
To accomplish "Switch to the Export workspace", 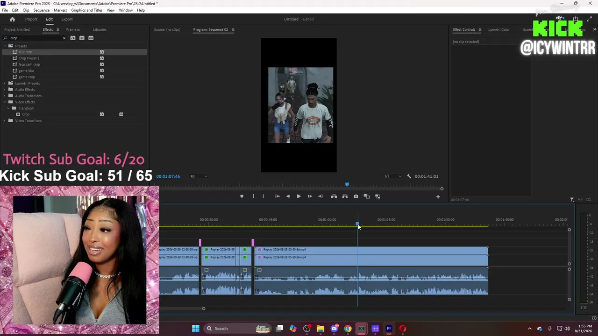I will [x=67, y=19].
